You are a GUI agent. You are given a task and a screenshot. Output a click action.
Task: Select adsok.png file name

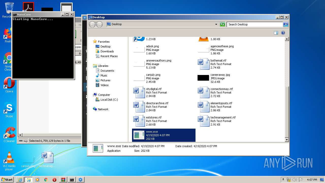click(152, 46)
